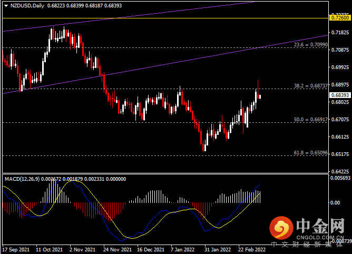Image resolution: width=352 pixels, height=254 pixels.
Task: Select the 17 Sep 2021 date marker
Action: pyautogui.click(x=16, y=249)
